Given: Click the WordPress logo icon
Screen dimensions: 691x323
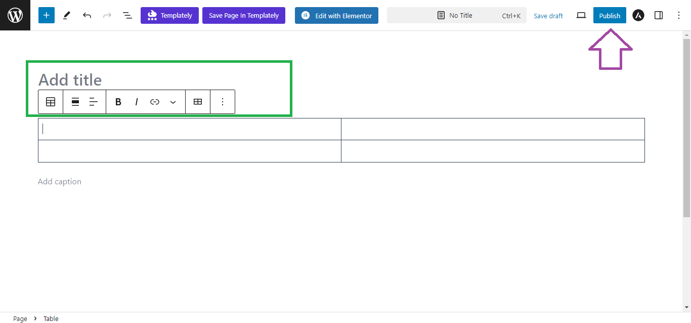Looking at the screenshot, I should (15, 15).
